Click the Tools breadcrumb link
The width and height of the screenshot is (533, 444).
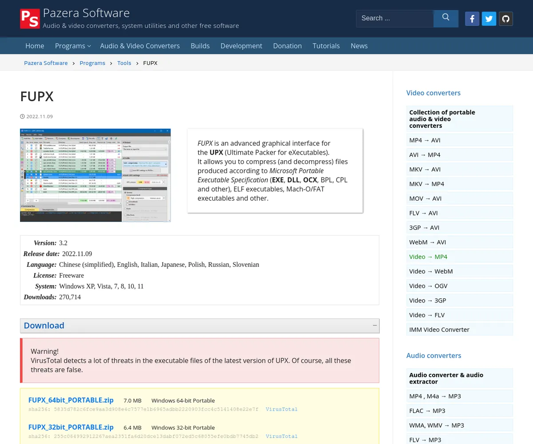coord(124,63)
